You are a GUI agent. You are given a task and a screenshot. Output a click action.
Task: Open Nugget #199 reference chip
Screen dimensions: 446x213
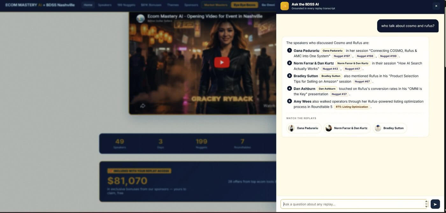coord(388,56)
